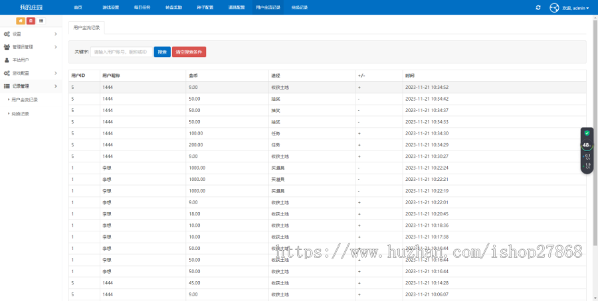This screenshot has width=598, height=301.
Task: Collapse the 记录管理 section chevron
Action: point(56,86)
